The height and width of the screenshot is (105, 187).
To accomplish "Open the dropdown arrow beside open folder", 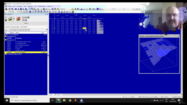I will pyautogui.click(x=14, y=19).
